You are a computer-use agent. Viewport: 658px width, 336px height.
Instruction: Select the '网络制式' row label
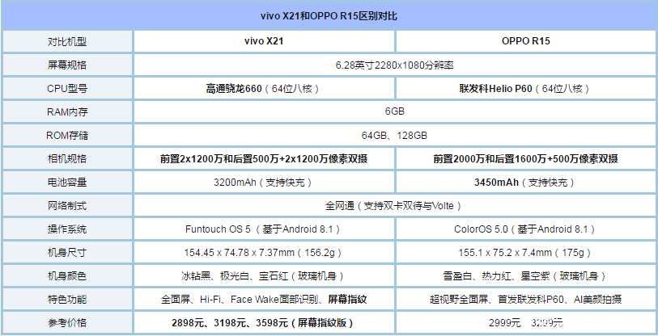[67, 206]
